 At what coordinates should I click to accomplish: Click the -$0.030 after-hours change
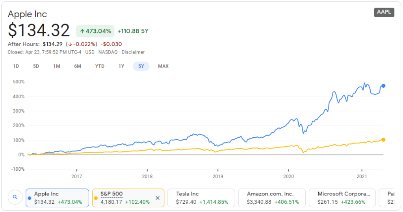point(111,44)
